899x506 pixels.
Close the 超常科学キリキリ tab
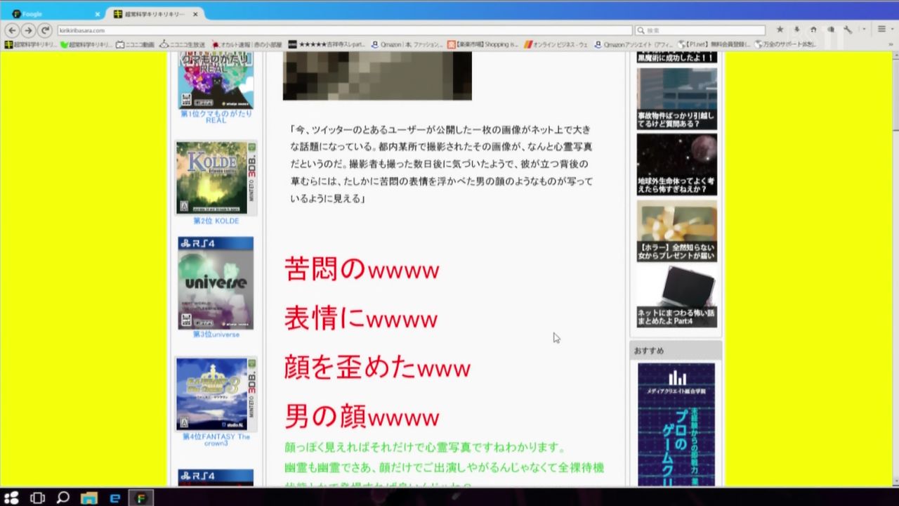(x=195, y=14)
